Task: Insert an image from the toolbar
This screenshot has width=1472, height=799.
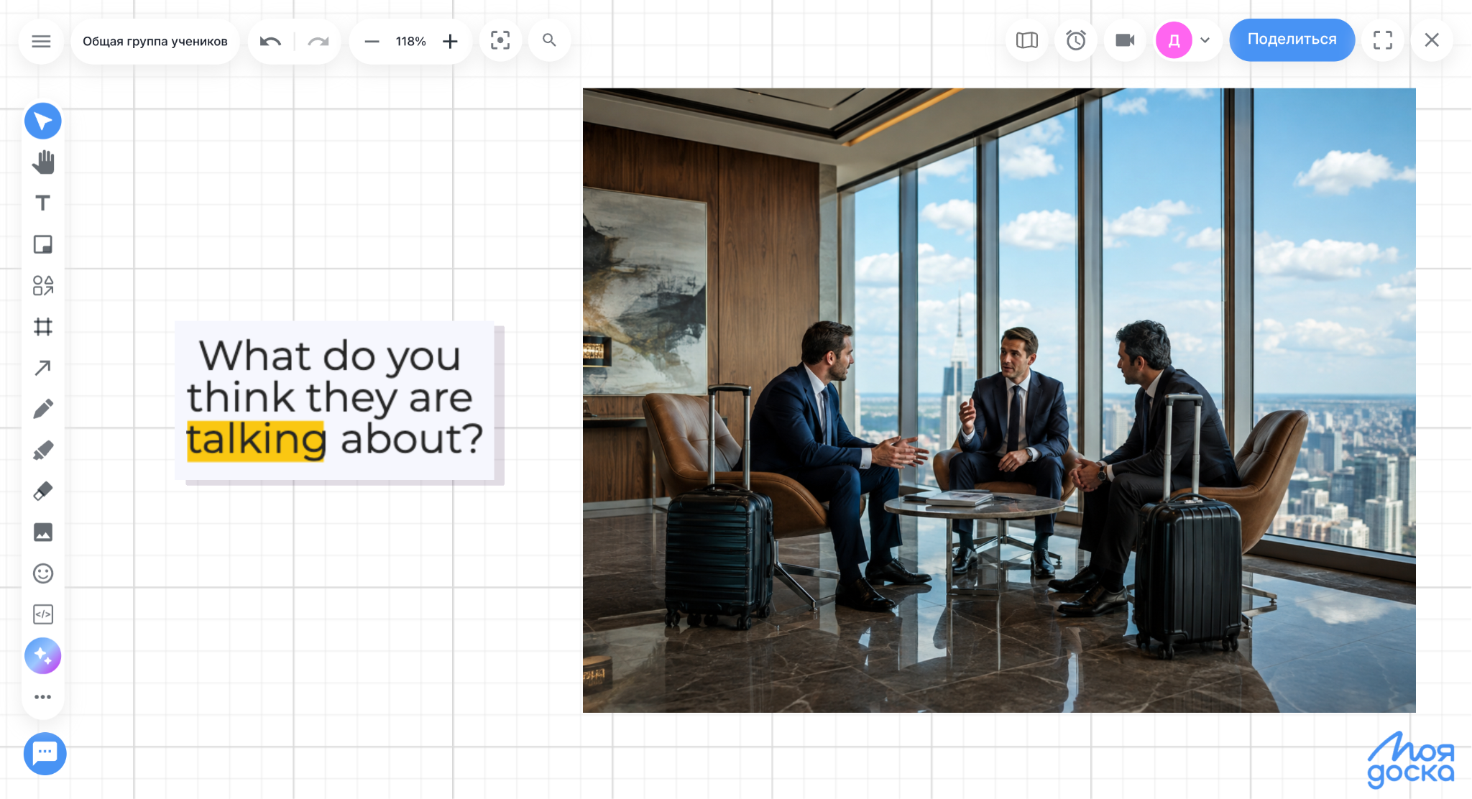Action: [x=43, y=532]
